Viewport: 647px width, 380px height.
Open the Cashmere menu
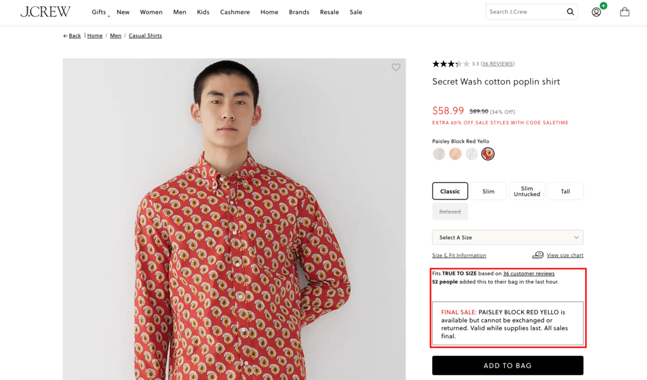234,11
